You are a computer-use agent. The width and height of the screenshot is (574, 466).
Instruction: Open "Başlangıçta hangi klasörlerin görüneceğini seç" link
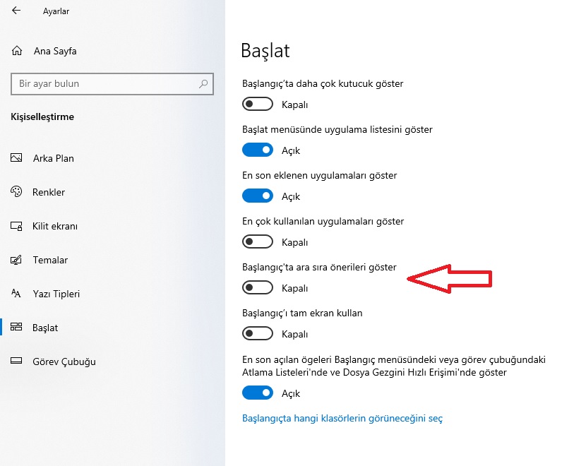point(342,418)
